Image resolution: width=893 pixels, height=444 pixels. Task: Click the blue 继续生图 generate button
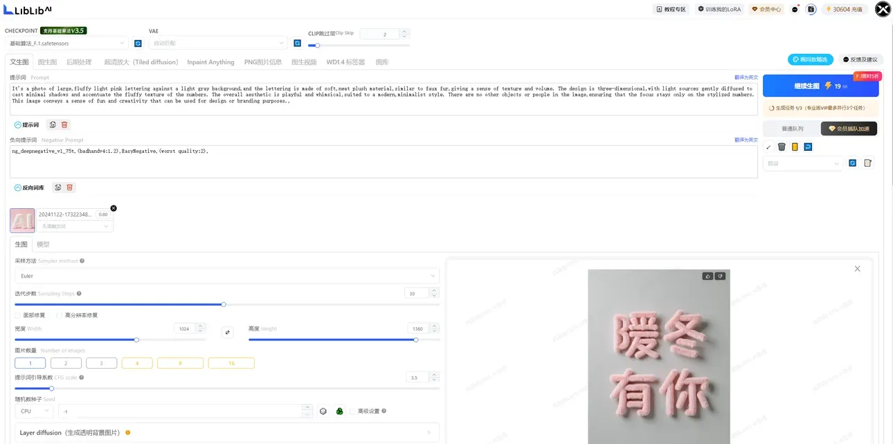tap(820, 86)
